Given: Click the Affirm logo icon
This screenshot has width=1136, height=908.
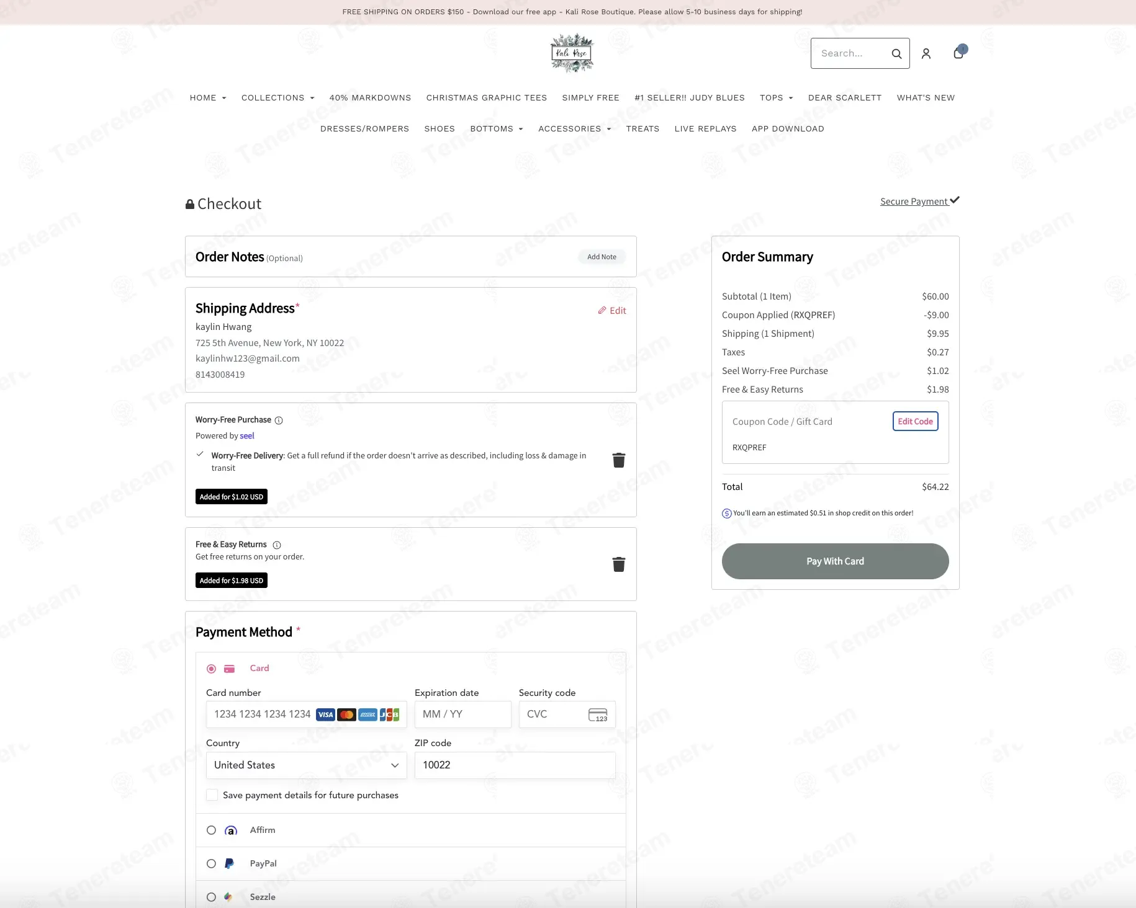Looking at the screenshot, I should coord(231,830).
